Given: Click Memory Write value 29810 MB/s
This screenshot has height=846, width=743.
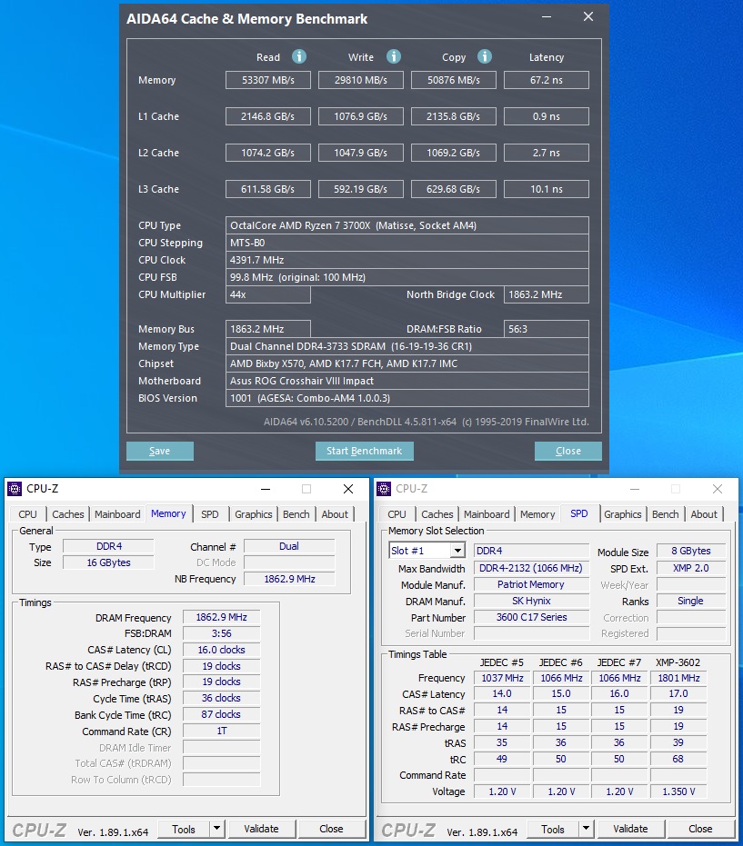Looking at the screenshot, I should pyautogui.click(x=361, y=80).
